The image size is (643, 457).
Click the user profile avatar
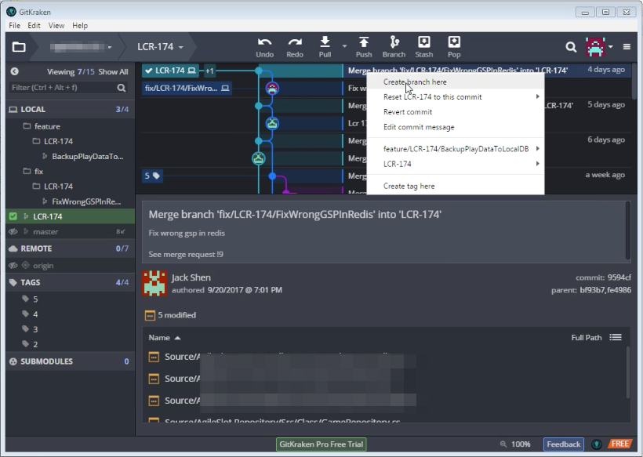[x=595, y=47]
